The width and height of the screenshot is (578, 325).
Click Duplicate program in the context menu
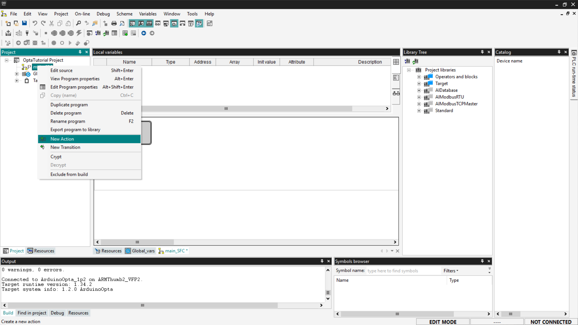[69, 105]
